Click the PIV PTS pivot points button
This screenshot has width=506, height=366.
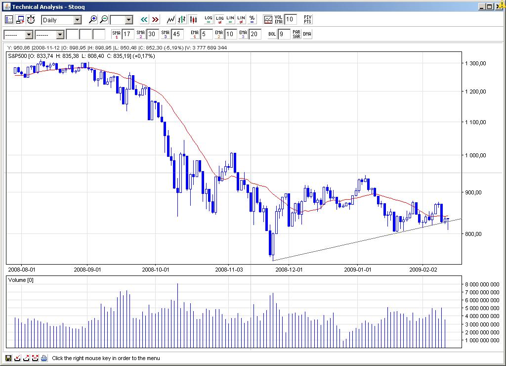307,20
